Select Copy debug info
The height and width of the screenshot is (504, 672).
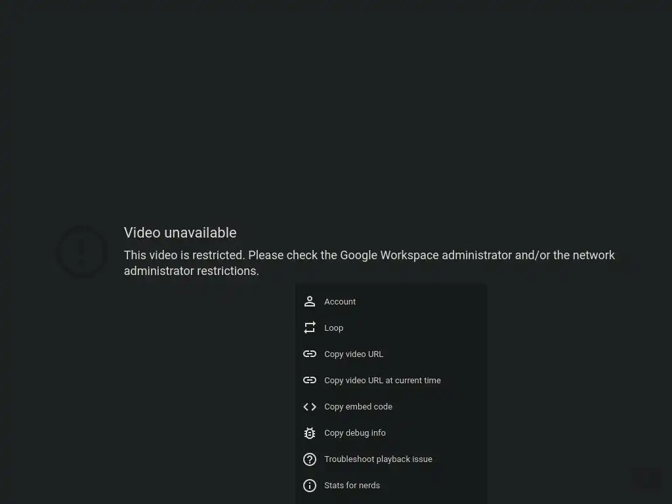click(391, 433)
